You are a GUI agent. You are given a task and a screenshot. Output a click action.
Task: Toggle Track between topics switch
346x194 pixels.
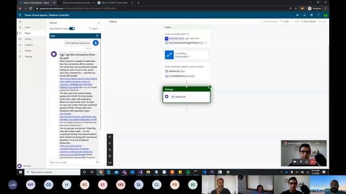pyautogui.click(x=72, y=29)
